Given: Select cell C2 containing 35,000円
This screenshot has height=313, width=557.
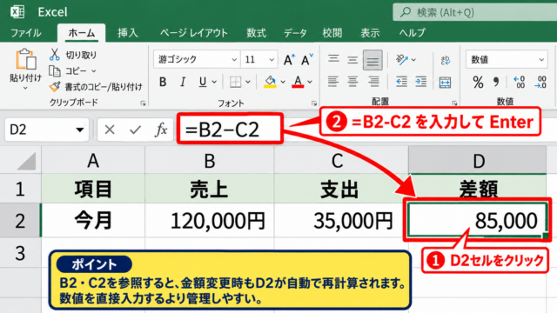Looking at the screenshot, I should pyautogui.click(x=341, y=220).
